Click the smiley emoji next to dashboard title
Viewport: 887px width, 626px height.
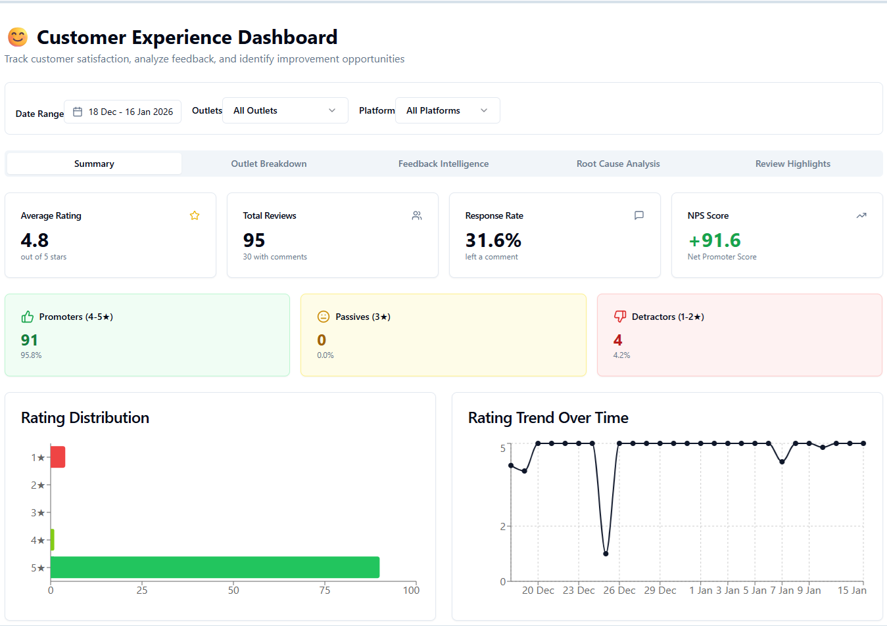coord(18,37)
